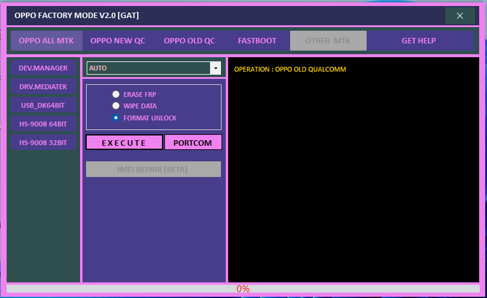Click the HS-9008 64BIT driver button
The height and width of the screenshot is (298, 487).
pos(43,124)
